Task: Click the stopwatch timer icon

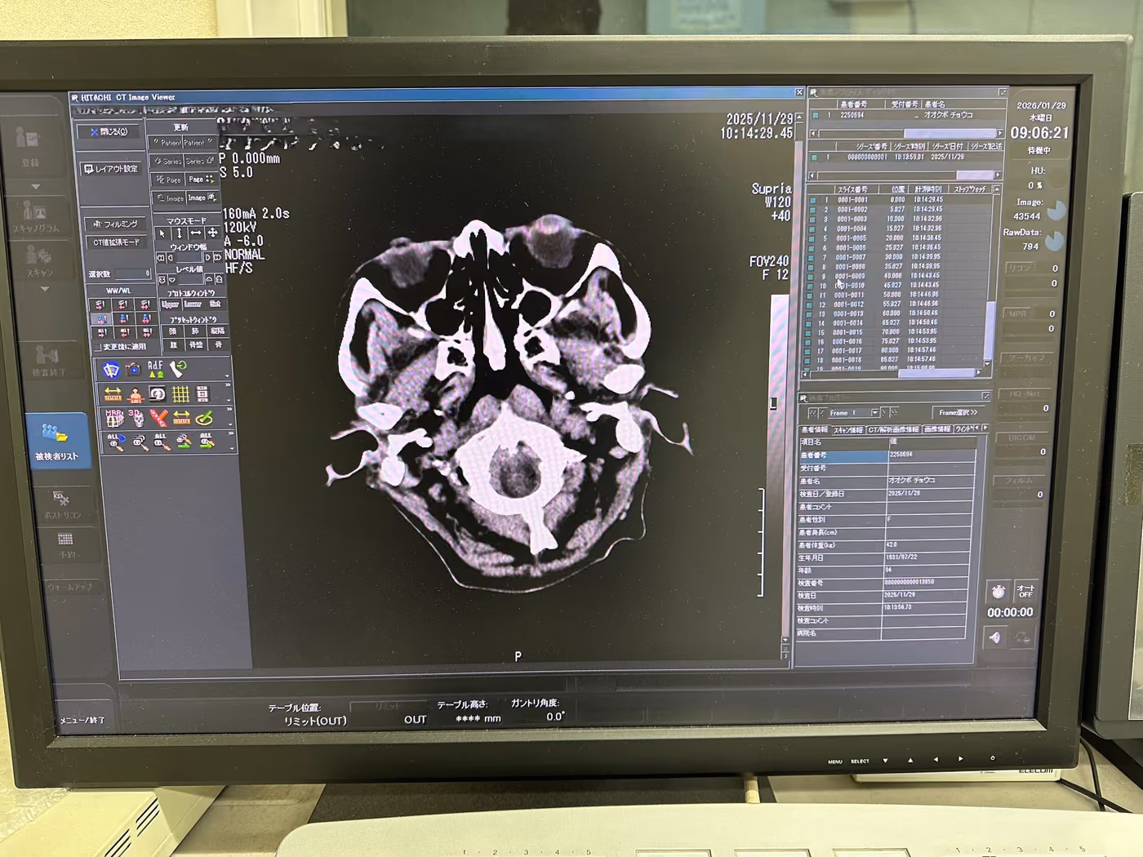Action: (998, 591)
